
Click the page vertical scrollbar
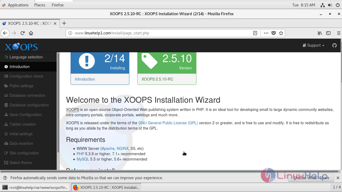pyautogui.click(x=341, y=61)
